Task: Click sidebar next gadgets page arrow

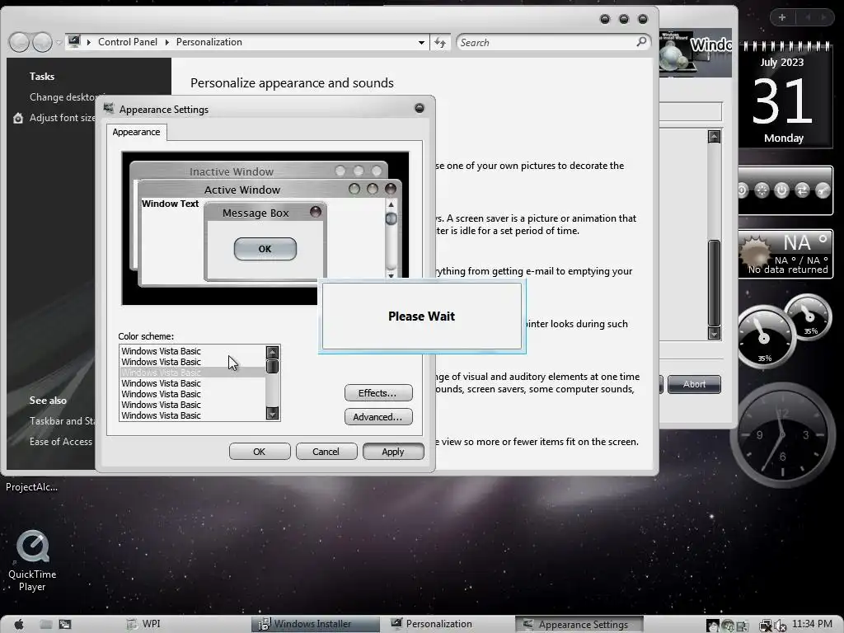Action: (823, 17)
